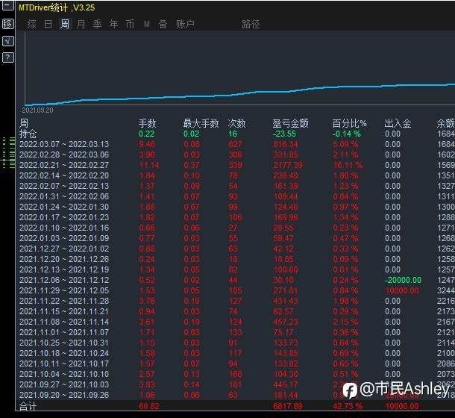Click the total percentage 42.73 %
The image size is (455, 418).
click(348, 406)
